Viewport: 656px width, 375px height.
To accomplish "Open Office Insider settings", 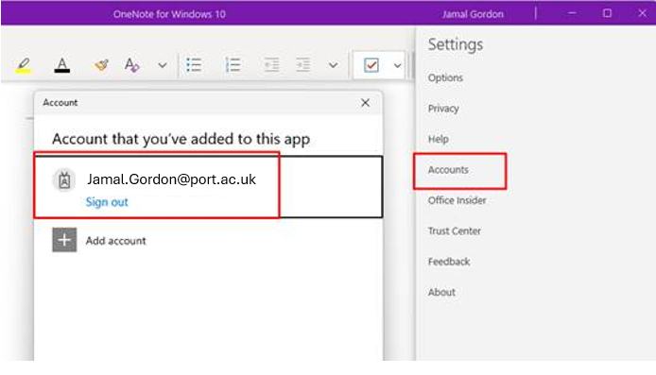I will [457, 200].
